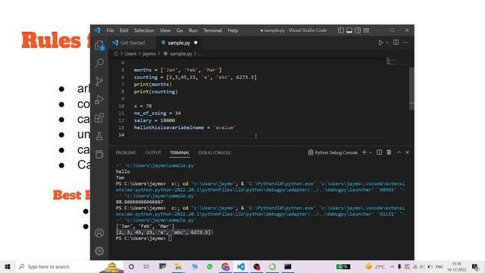This screenshot has height=273, width=485.
Task: Click the salary = 10000 line
Action: [155, 121]
